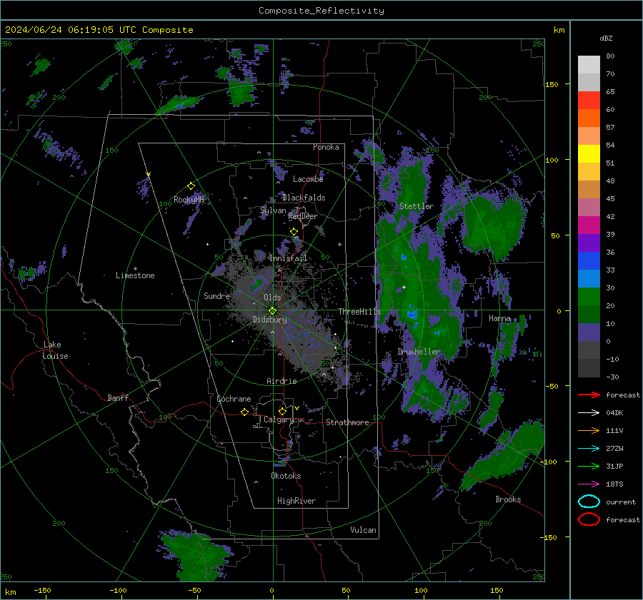Click the Vulcan label on the map
This screenshot has height=600, width=643.
point(363,530)
